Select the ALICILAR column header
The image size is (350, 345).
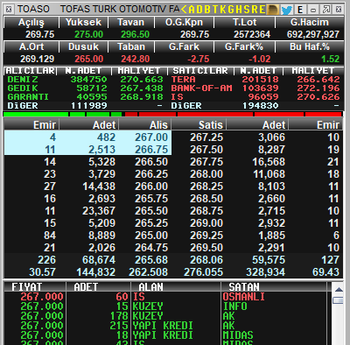pyautogui.click(x=31, y=71)
